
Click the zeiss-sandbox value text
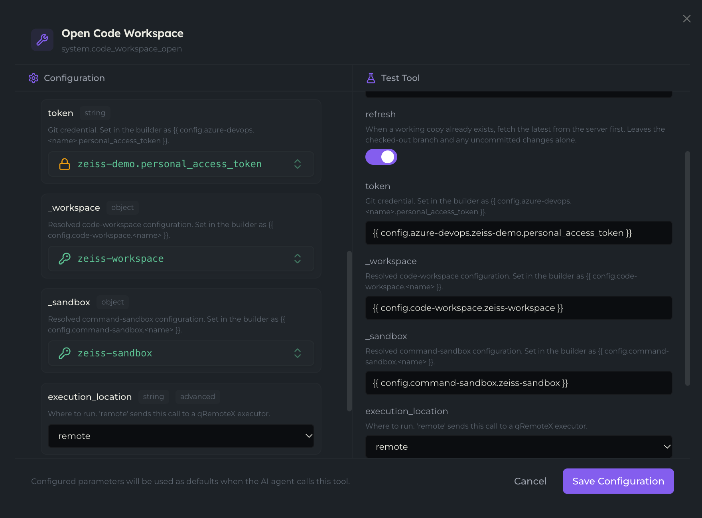[x=115, y=353]
